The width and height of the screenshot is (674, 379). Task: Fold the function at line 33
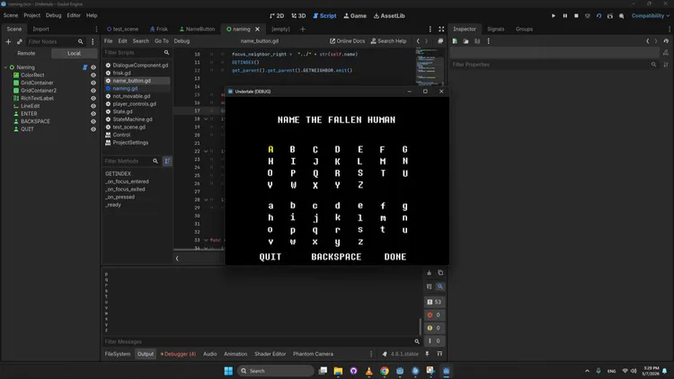coord(206,240)
